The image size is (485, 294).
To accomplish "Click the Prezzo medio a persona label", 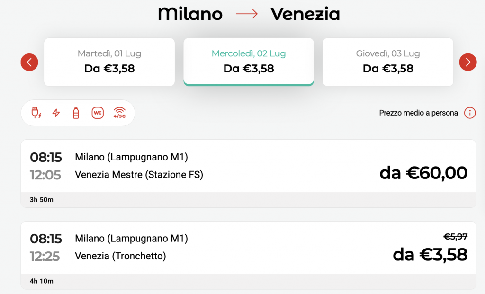I will (418, 113).
